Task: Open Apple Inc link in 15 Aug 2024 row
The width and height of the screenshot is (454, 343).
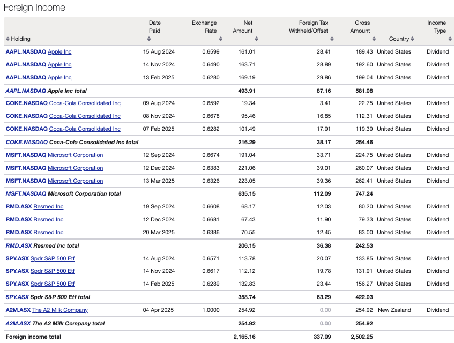Action: tap(60, 51)
